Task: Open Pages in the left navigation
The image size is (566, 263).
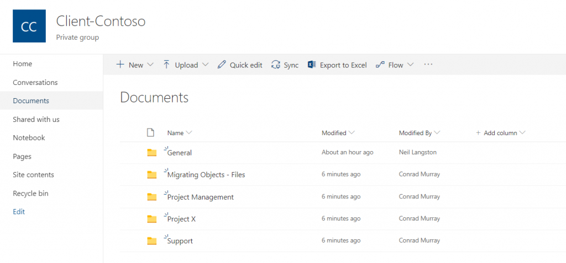Action: [x=51, y=157]
